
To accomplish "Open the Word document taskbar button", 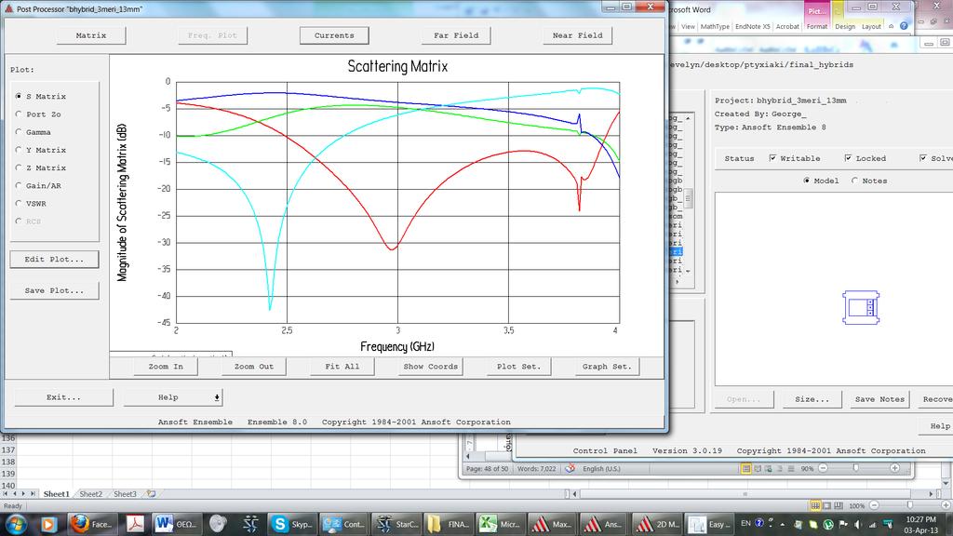I will point(174,524).
